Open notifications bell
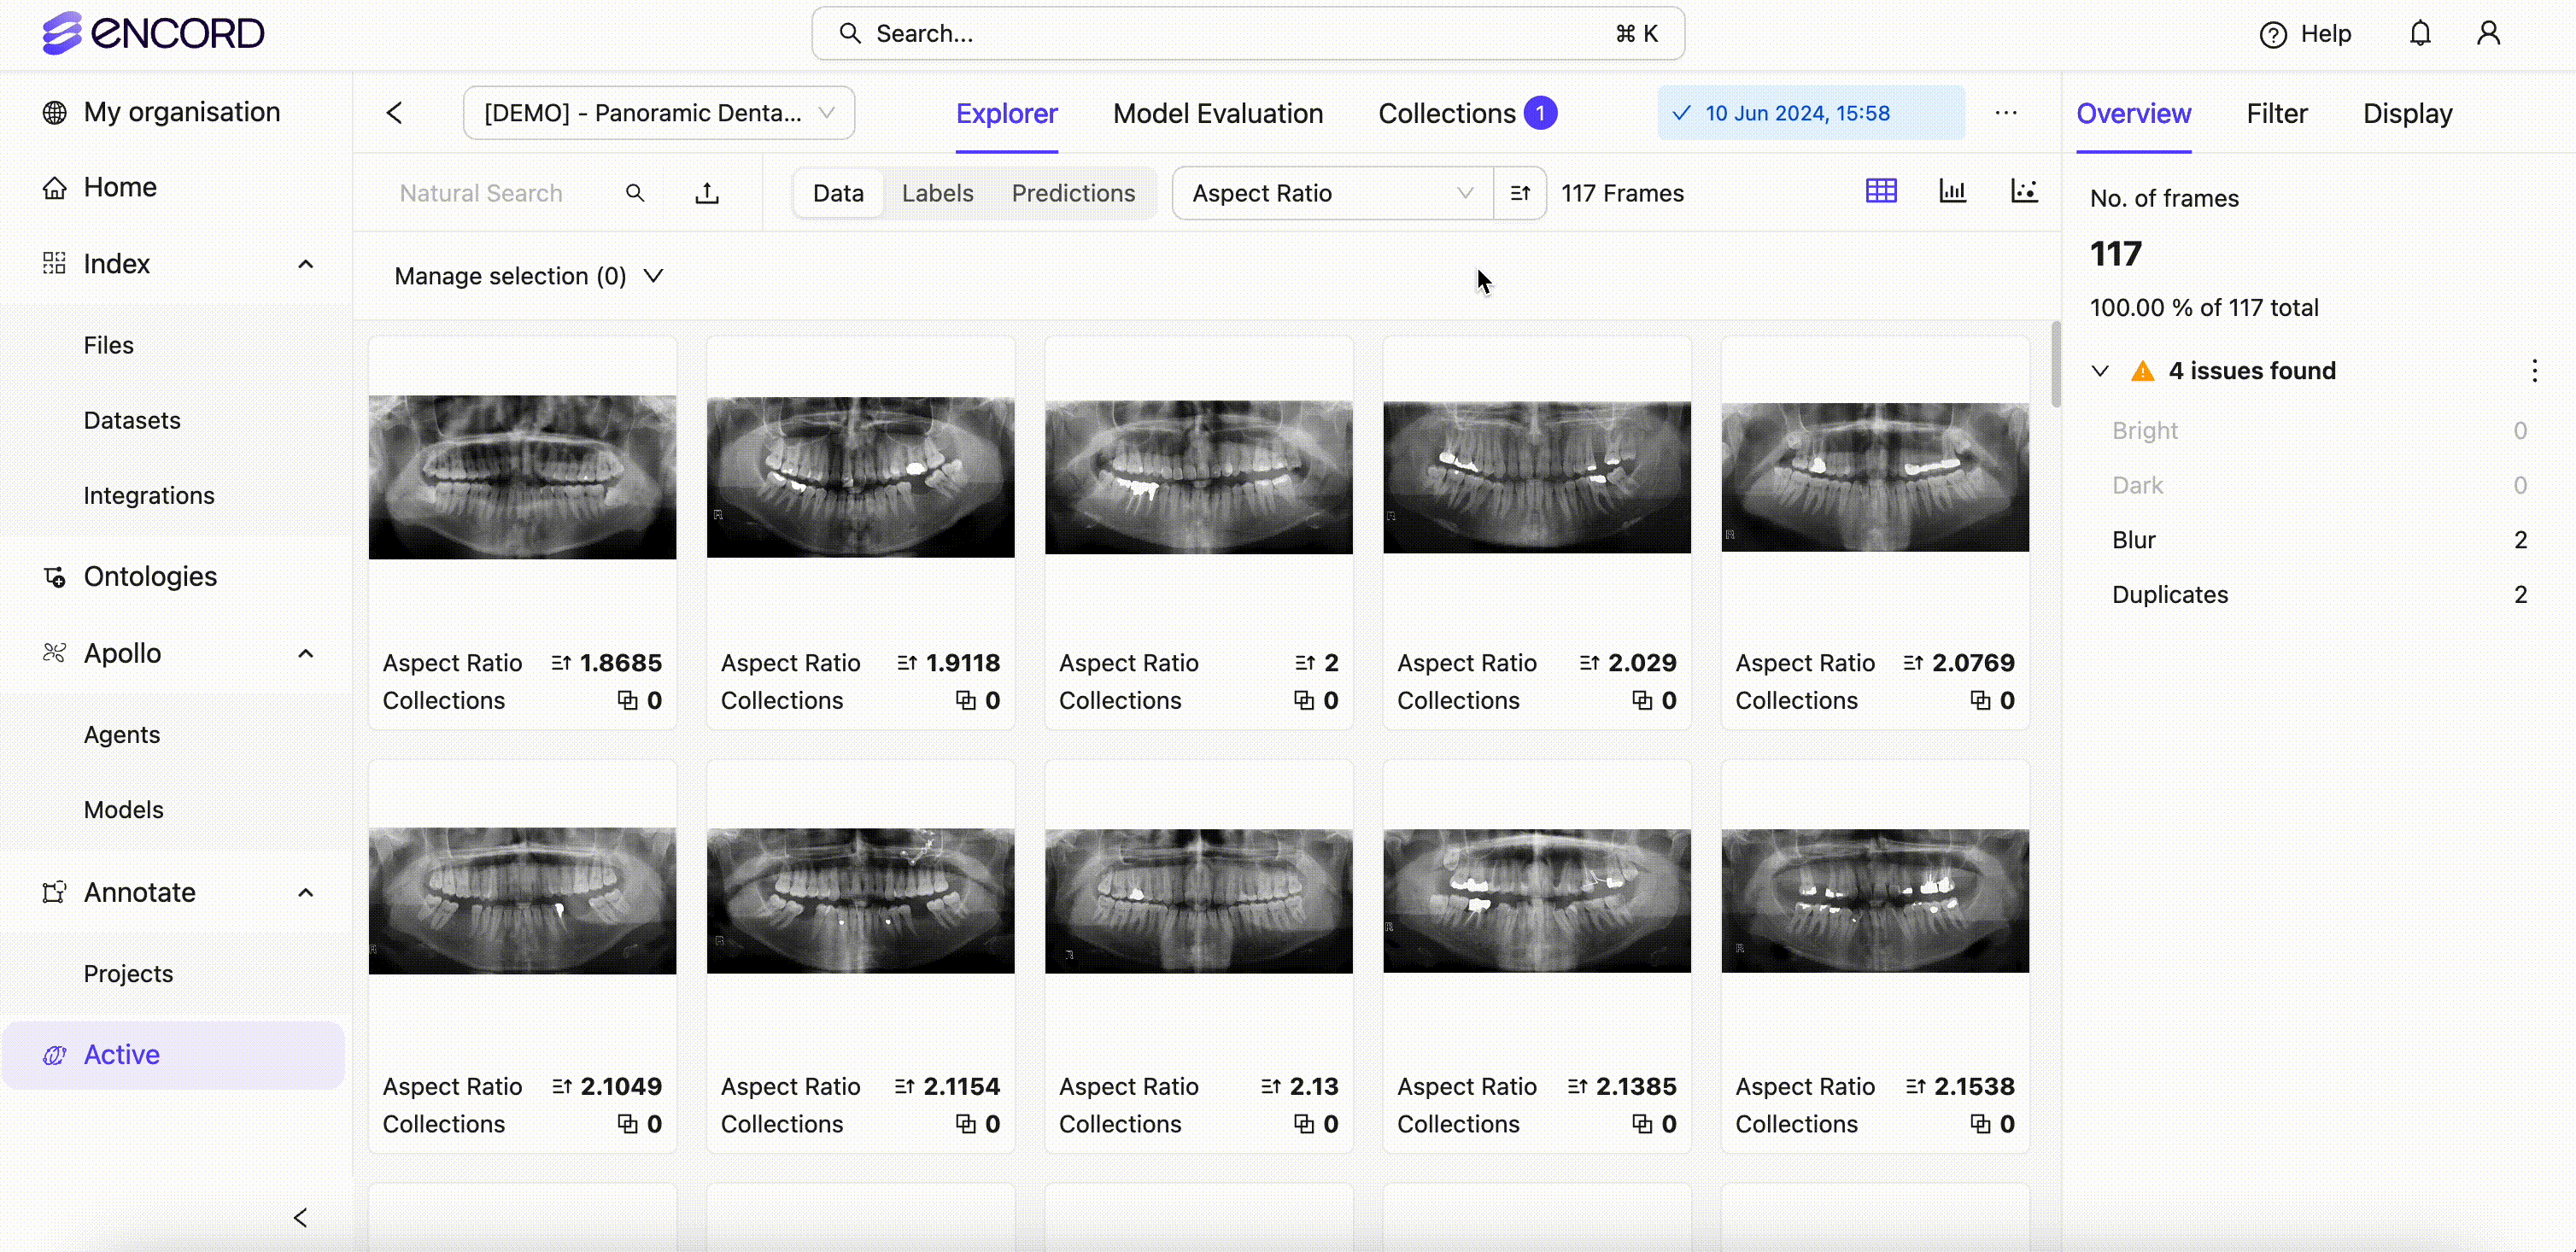Screen dimensions: 2576x1252 2419,34
